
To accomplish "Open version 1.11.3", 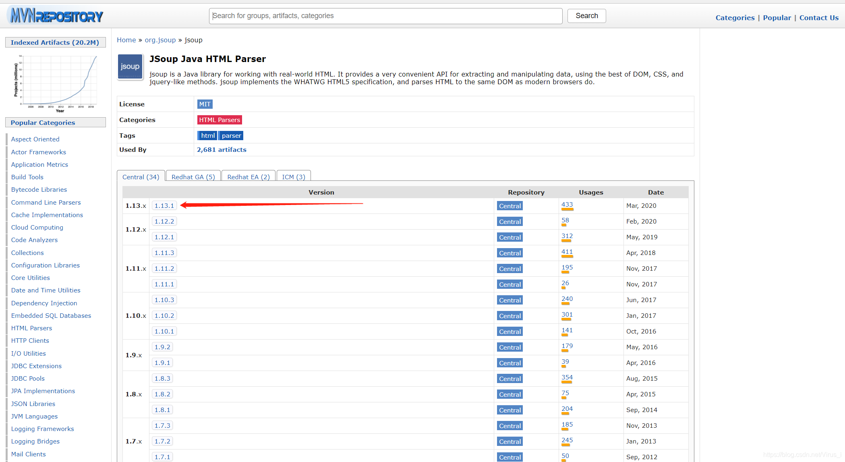I will point(164,253).
